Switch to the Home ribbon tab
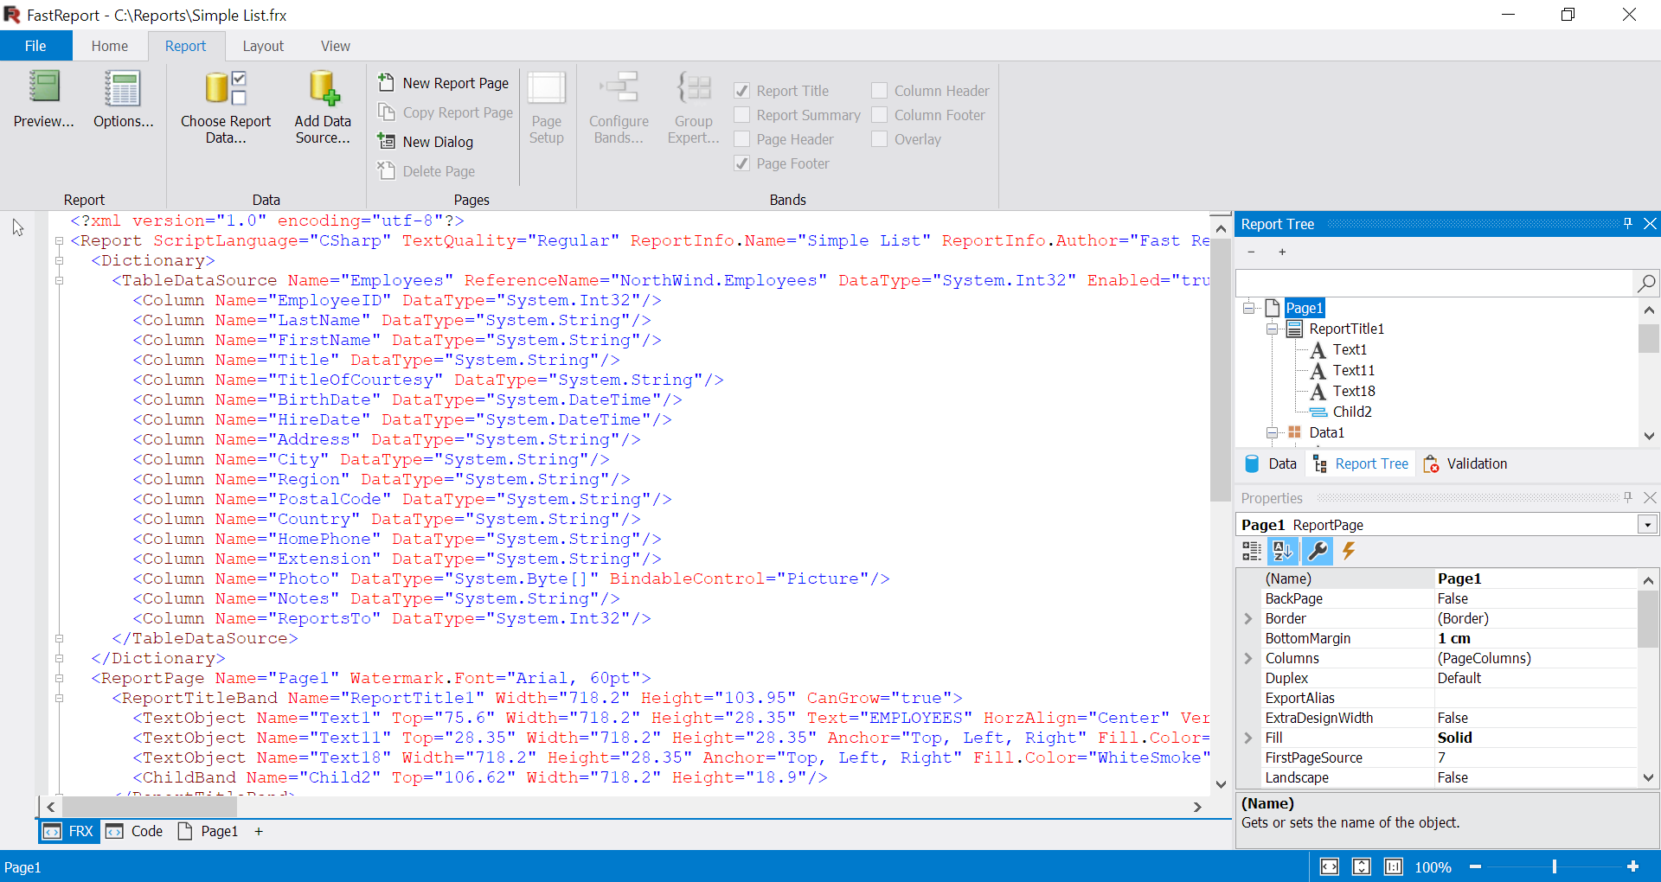The width and height of the screenshot is (1661, 882). click(110, 46)
